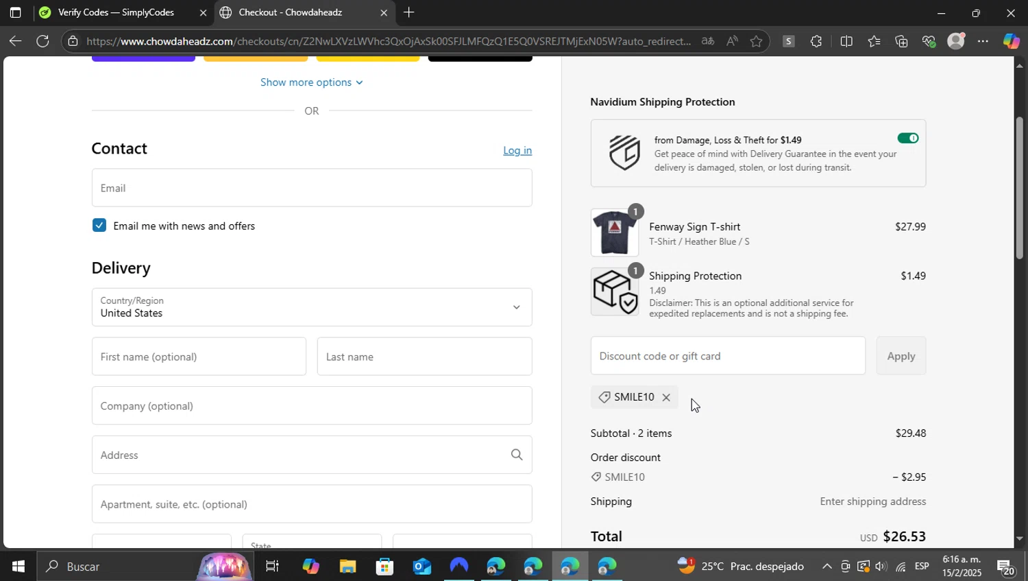Focus the Apartment, suite field

[x=312, y=503]
